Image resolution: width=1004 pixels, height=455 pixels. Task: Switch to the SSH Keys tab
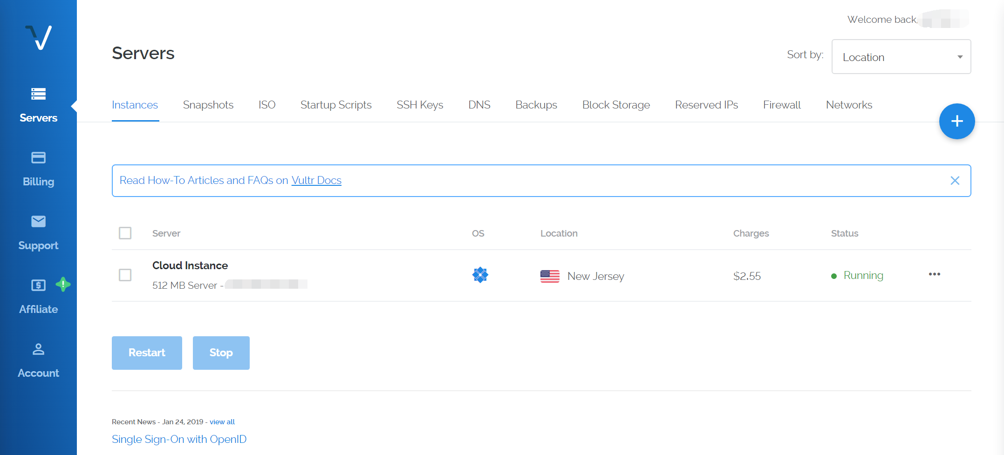click(x=420, y=105)
